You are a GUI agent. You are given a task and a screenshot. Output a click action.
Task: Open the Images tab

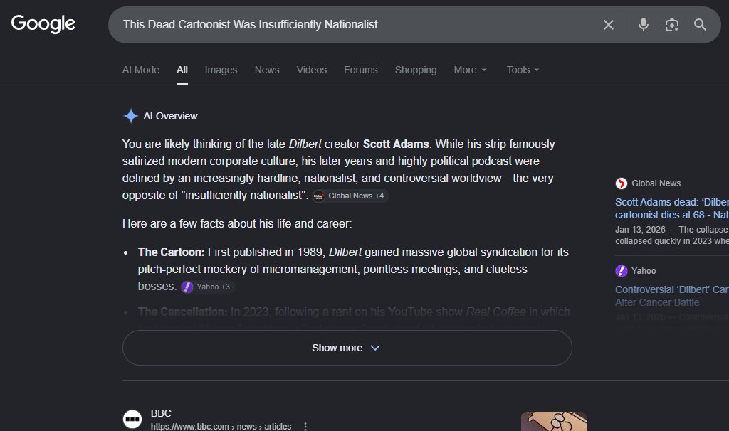[x=221, y=70]
